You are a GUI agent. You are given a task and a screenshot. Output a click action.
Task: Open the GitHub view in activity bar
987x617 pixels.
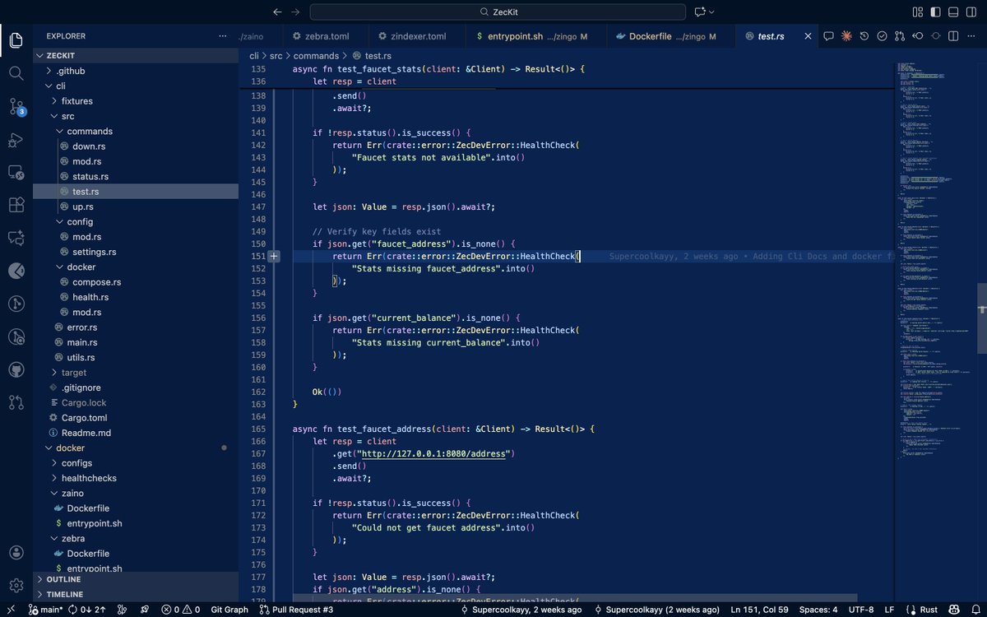pyautogui.click(x=16, y=369)
